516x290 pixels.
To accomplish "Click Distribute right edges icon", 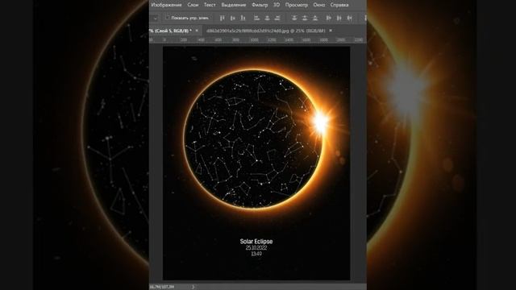I will pyautogui.click(x=349, y=18).
